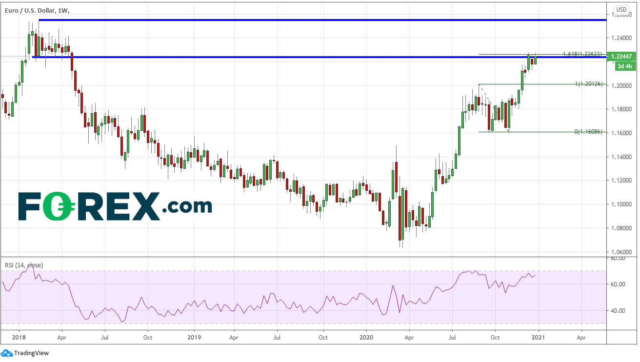Viewport: 640px width, 362px height.
Task: Select the upper thick blue horizontal line
Action: coord(322,20)
